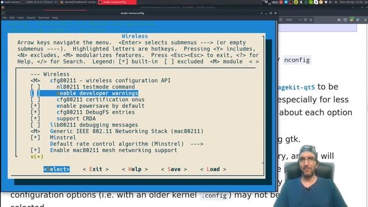
Task: Click the Save button in menuconfig
Action: coord(174,169)
